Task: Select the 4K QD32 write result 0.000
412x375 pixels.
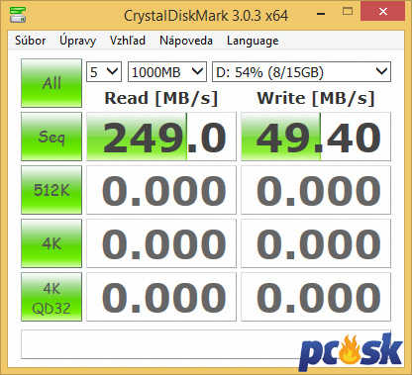Action: [316, 297]
